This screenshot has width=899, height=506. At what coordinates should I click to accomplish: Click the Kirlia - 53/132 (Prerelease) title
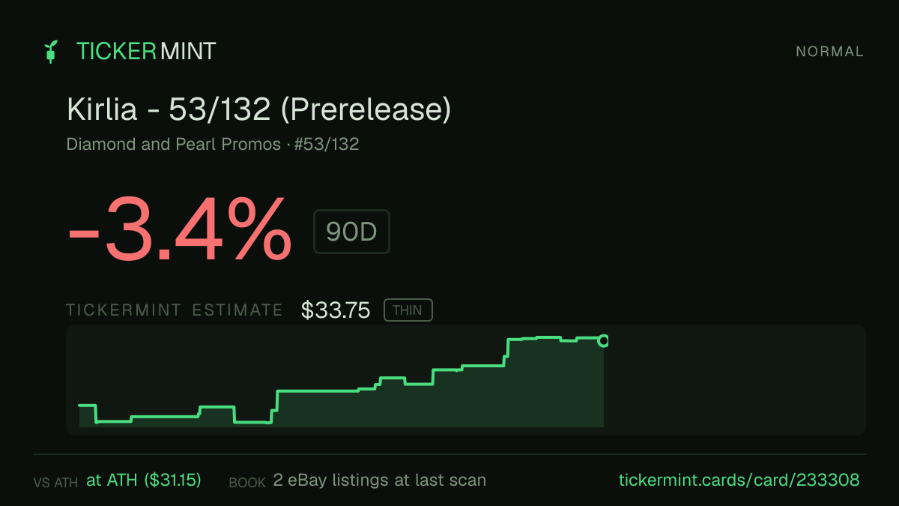pyautogui.click(x=259, y=109)
